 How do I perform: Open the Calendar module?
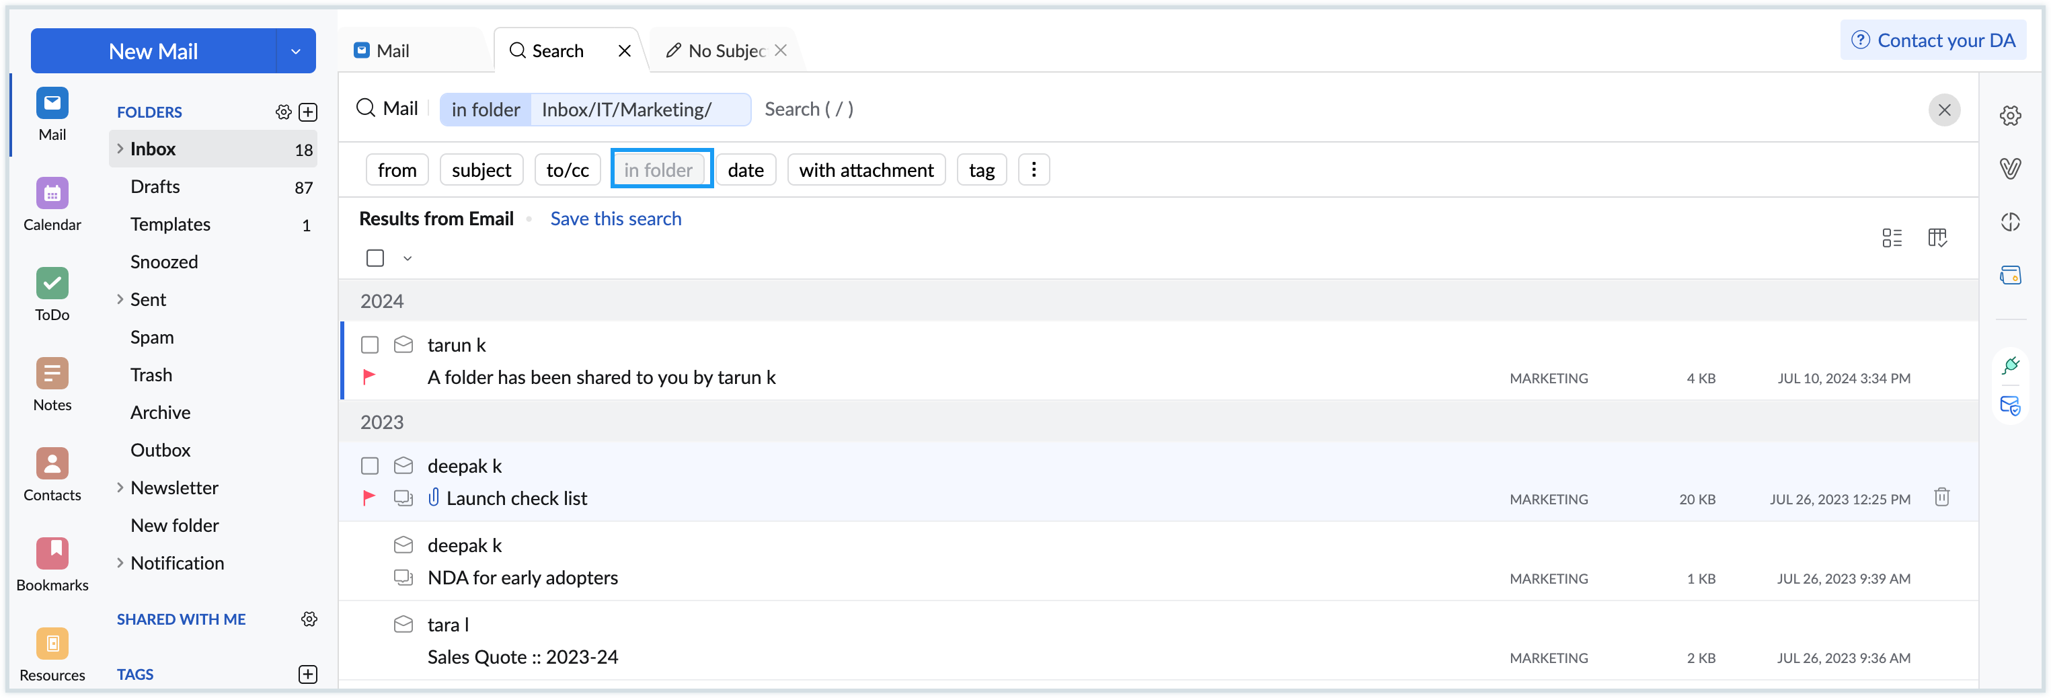point(51,204)
